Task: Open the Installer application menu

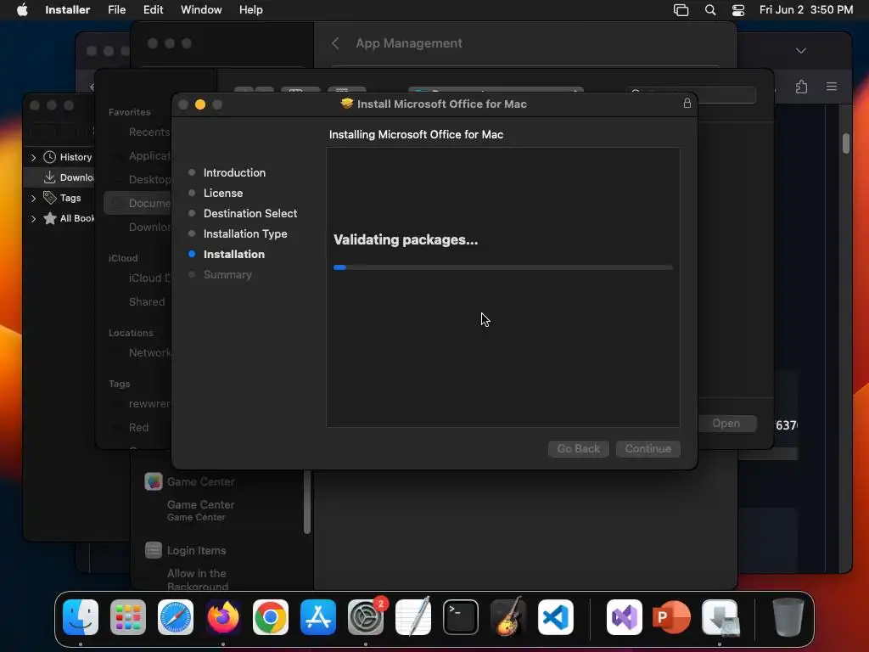Action: [68, 9]
